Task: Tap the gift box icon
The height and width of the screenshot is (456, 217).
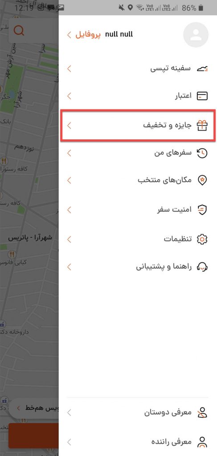Action: [x=202, y=126]
